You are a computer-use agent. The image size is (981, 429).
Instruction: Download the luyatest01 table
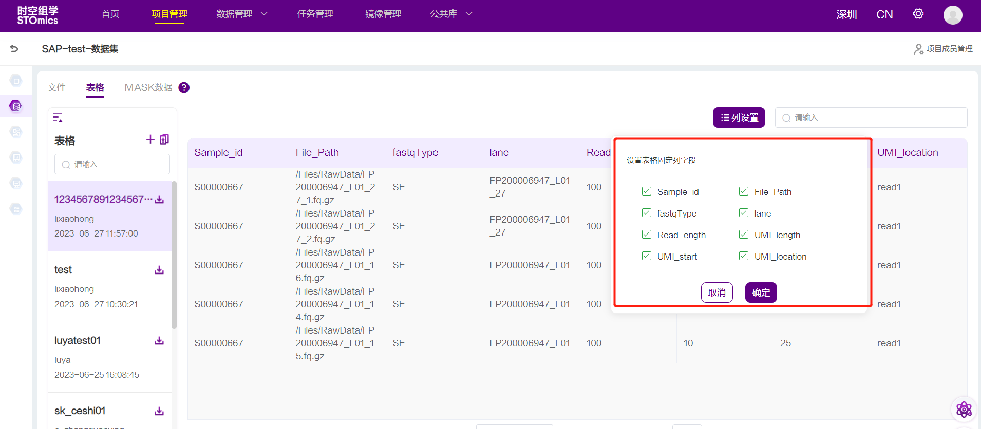coord(159,341)
